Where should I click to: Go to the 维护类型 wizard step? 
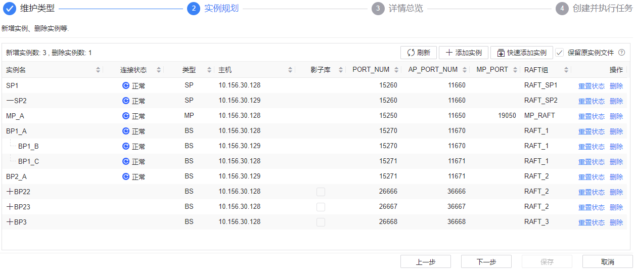pos(37,9)
